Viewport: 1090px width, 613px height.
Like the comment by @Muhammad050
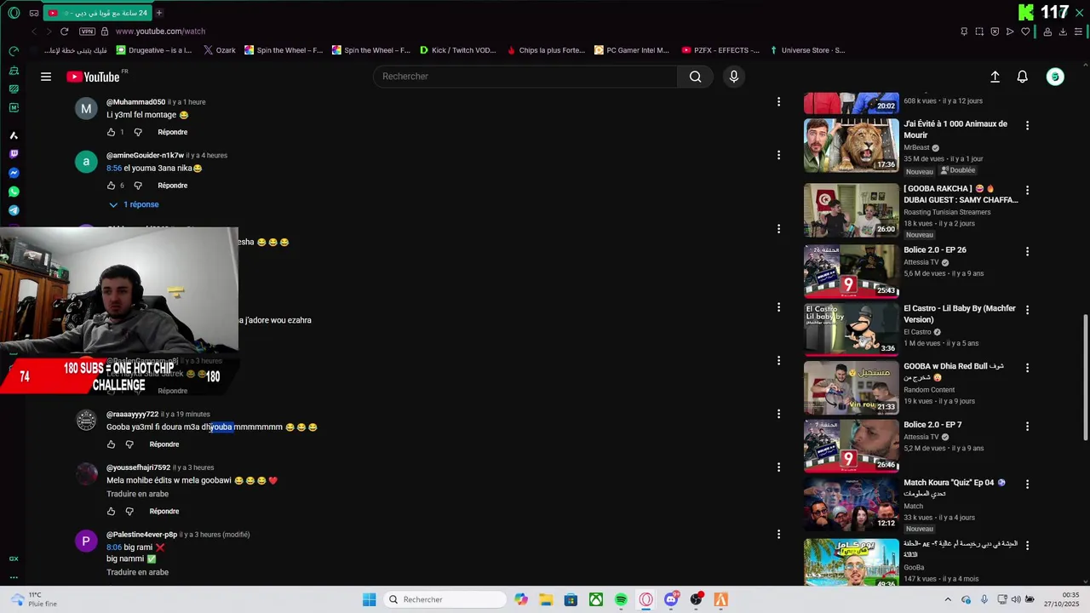point(111,132)
